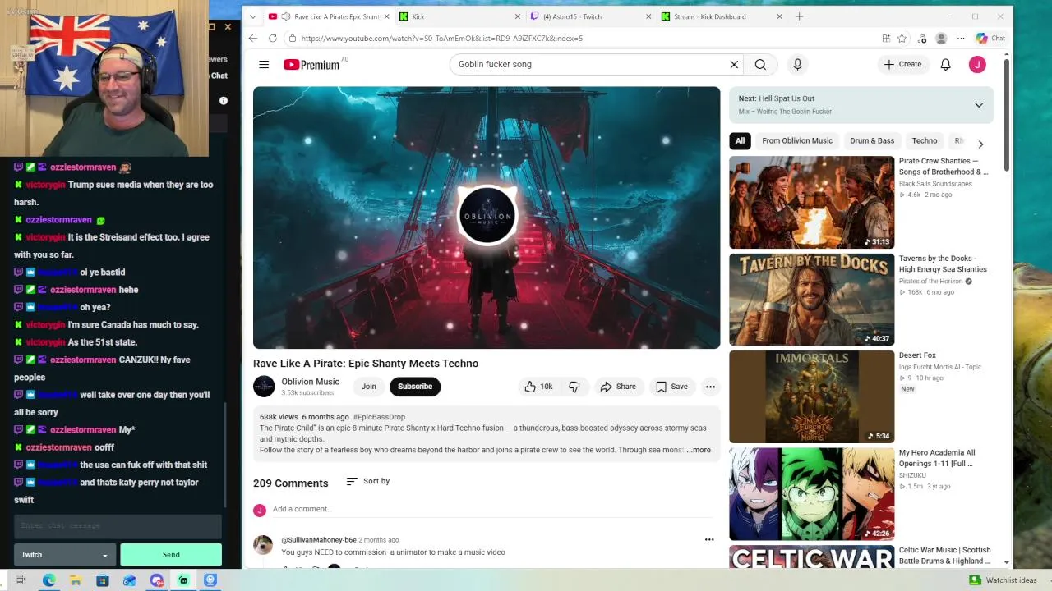Add this page to favorites star
Screen dimensions: 1052x591
(x=902, y=38)
